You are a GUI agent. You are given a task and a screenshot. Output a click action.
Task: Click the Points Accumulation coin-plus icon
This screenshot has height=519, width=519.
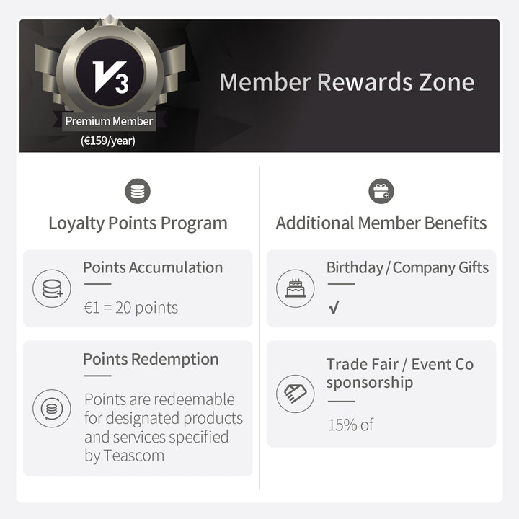click(x=52, y=288)
